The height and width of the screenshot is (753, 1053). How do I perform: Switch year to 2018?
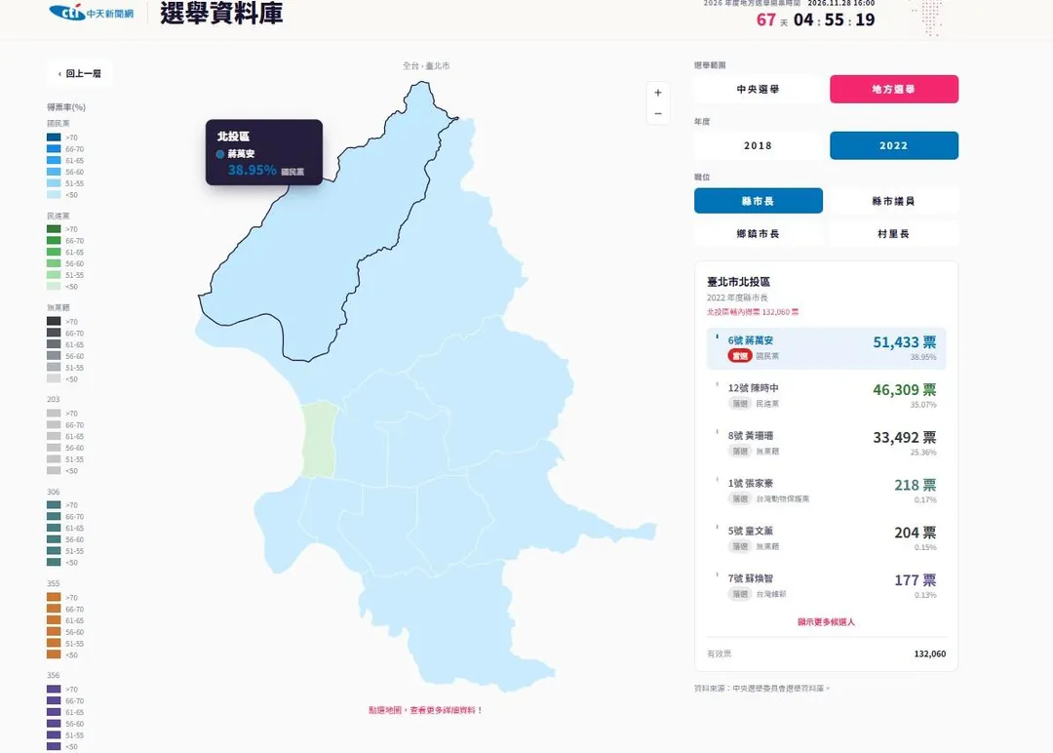point(759,145)
